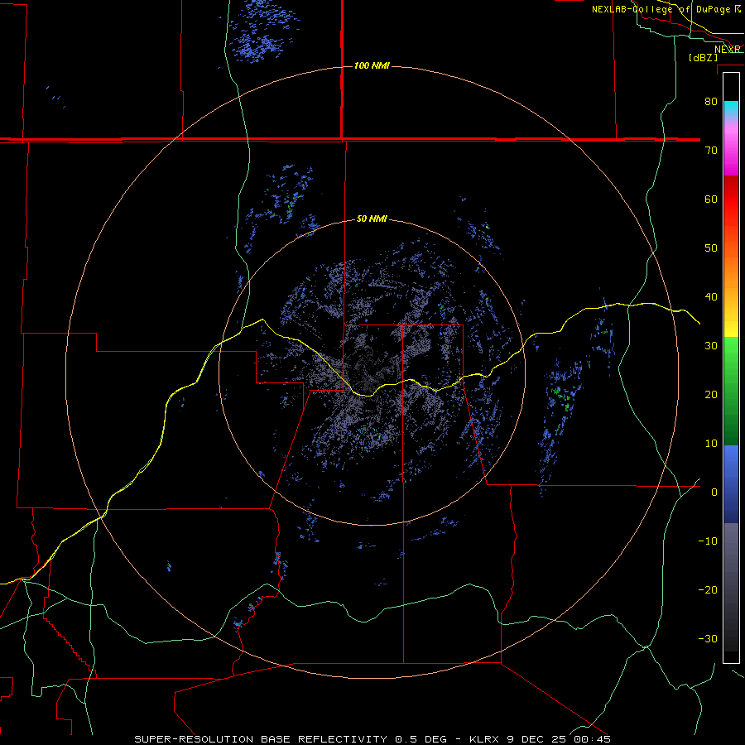Click the 30 dBZ value on the scale

click(x=711, y=346)
